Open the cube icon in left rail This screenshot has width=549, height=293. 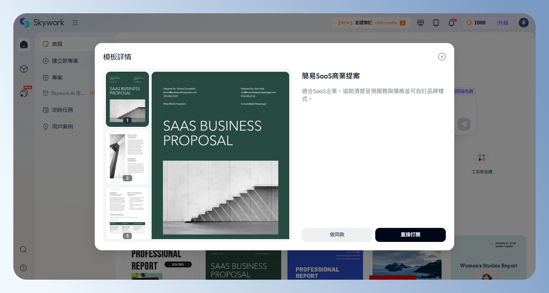point(24,69)
